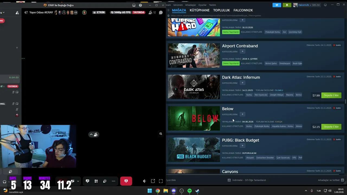Zoom the stream with magnifier icon
The image size is (347, 195).
[x=161, y=134]
